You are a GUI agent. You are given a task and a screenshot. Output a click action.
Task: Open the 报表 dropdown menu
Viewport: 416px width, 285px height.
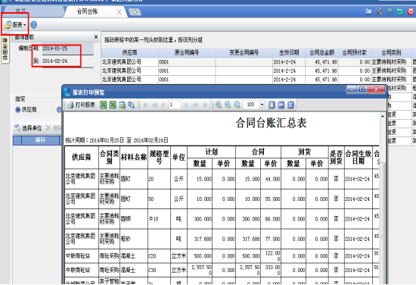click(x=15, y=25)
